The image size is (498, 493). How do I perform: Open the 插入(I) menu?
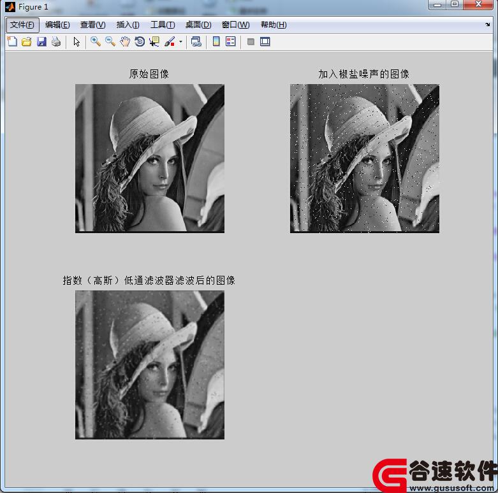tap(128, 25)
